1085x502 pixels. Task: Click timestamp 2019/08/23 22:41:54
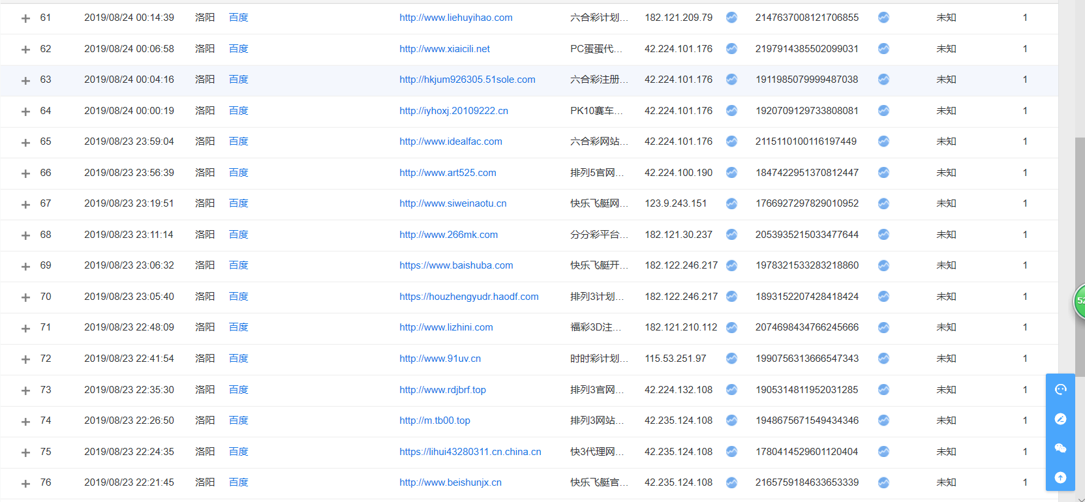129,359
